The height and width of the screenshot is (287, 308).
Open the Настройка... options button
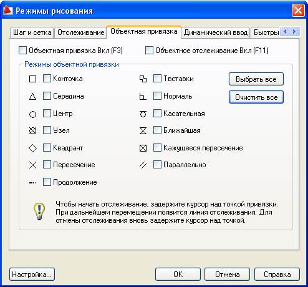[x=32, y=275]
